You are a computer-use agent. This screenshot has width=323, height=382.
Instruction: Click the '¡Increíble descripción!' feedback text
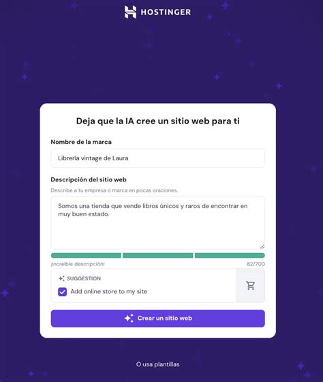click(78, 264)
